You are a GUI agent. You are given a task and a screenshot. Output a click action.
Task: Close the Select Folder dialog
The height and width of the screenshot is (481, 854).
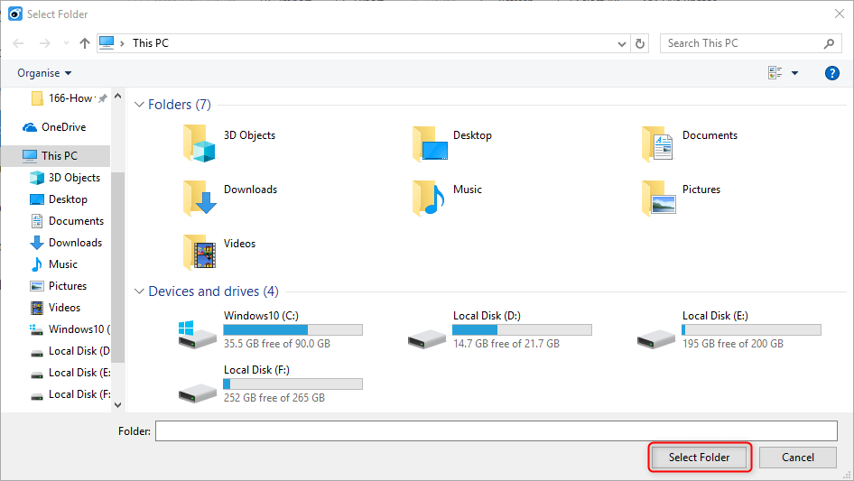[x=840, y=14]
